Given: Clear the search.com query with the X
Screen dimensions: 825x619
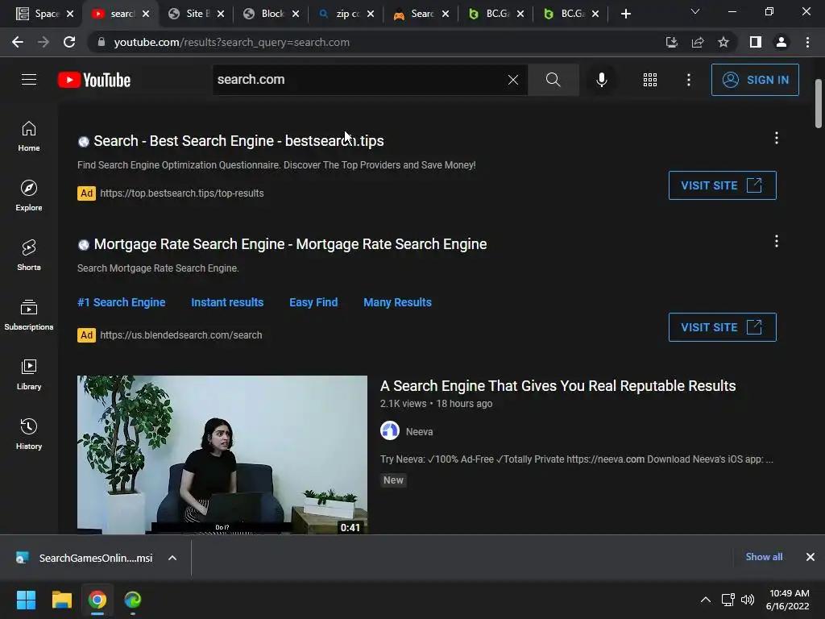Looking at the screenshot, I should [x=513, y=80].
